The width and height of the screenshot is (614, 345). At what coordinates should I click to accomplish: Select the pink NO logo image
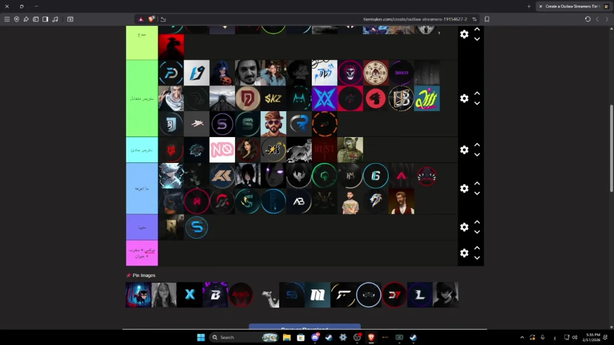tap(222, 150)
